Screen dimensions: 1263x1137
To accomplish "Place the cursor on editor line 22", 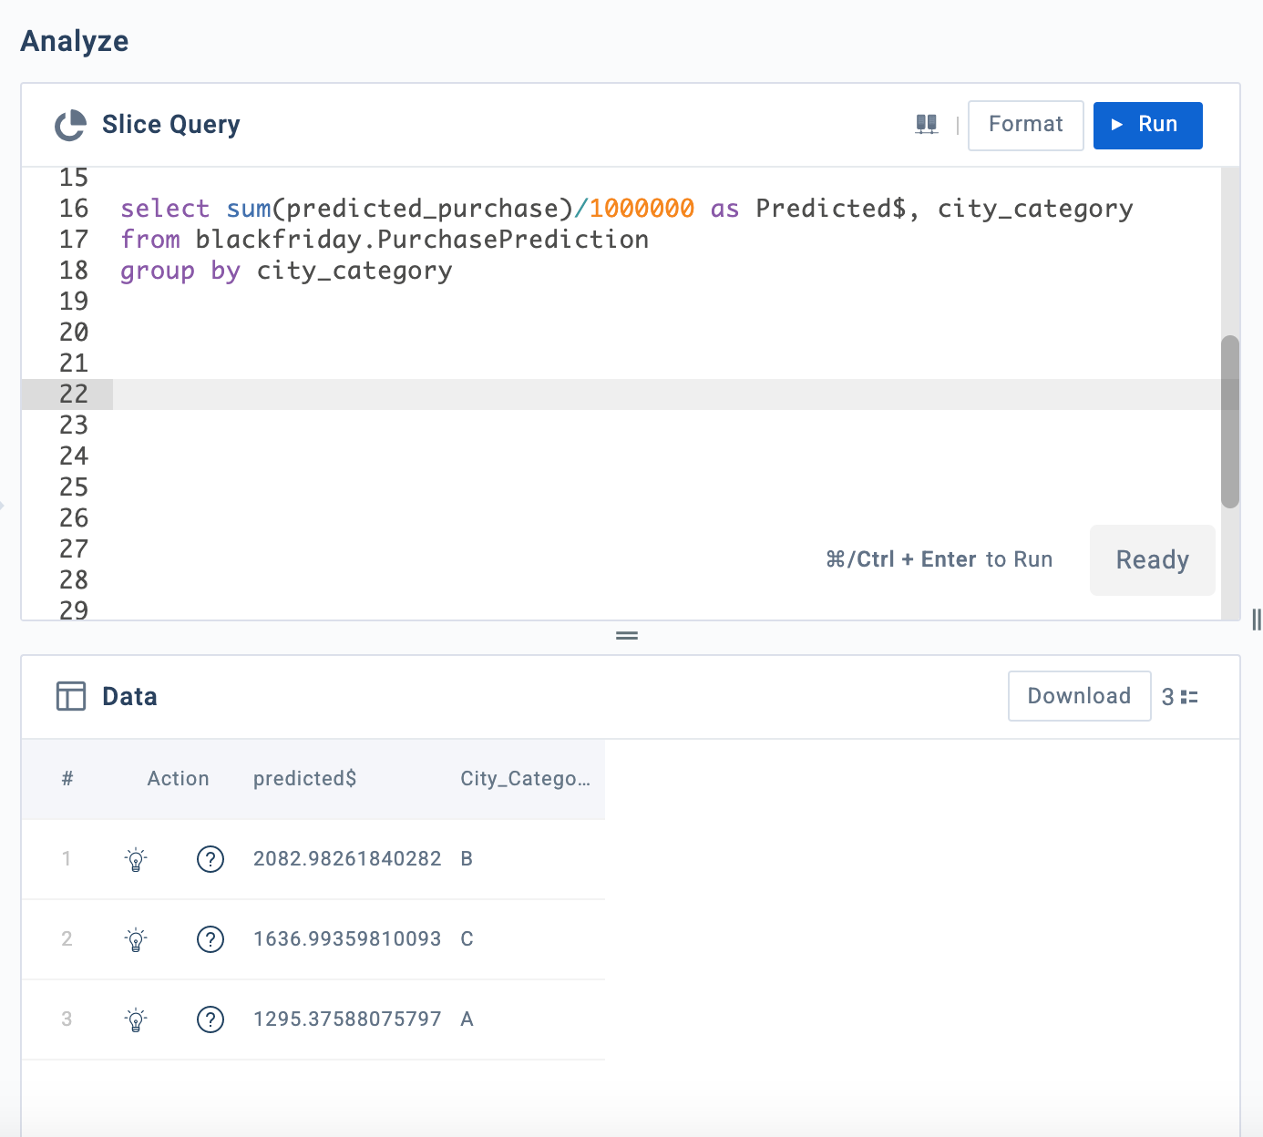I will tap(638, 394).
